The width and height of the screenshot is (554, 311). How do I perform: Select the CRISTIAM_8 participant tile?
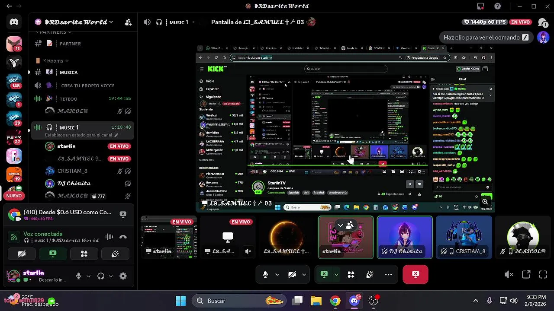464,238
